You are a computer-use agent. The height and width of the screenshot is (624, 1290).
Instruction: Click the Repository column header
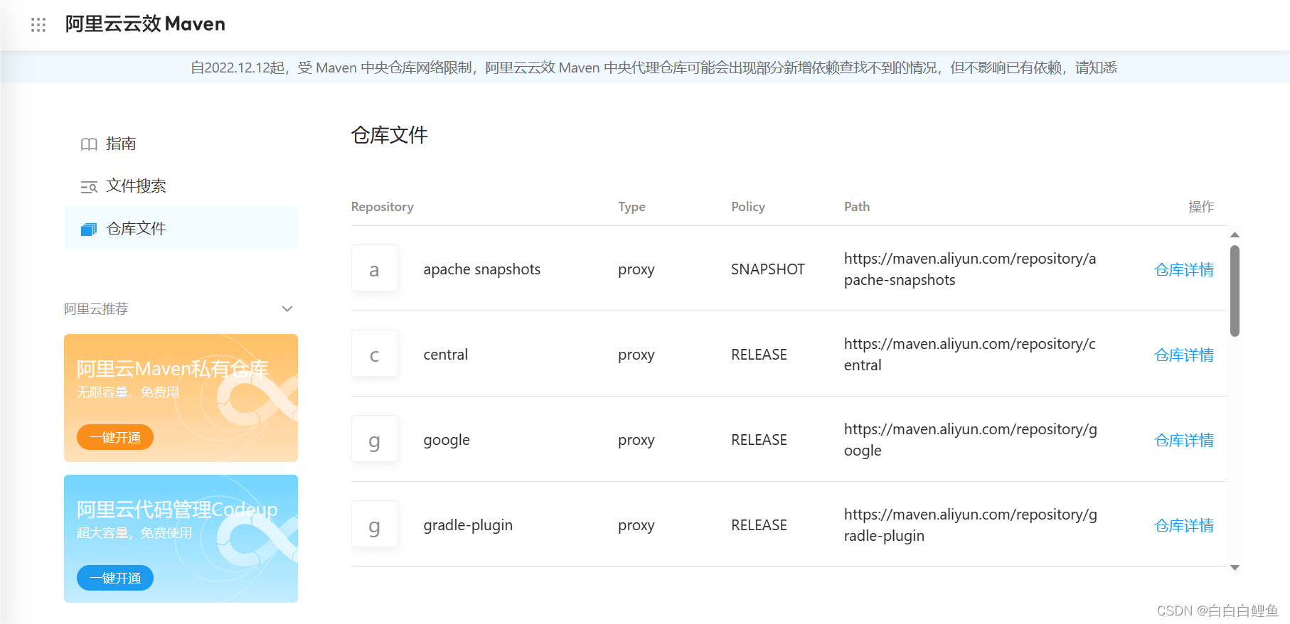click(x=382, y=207)
